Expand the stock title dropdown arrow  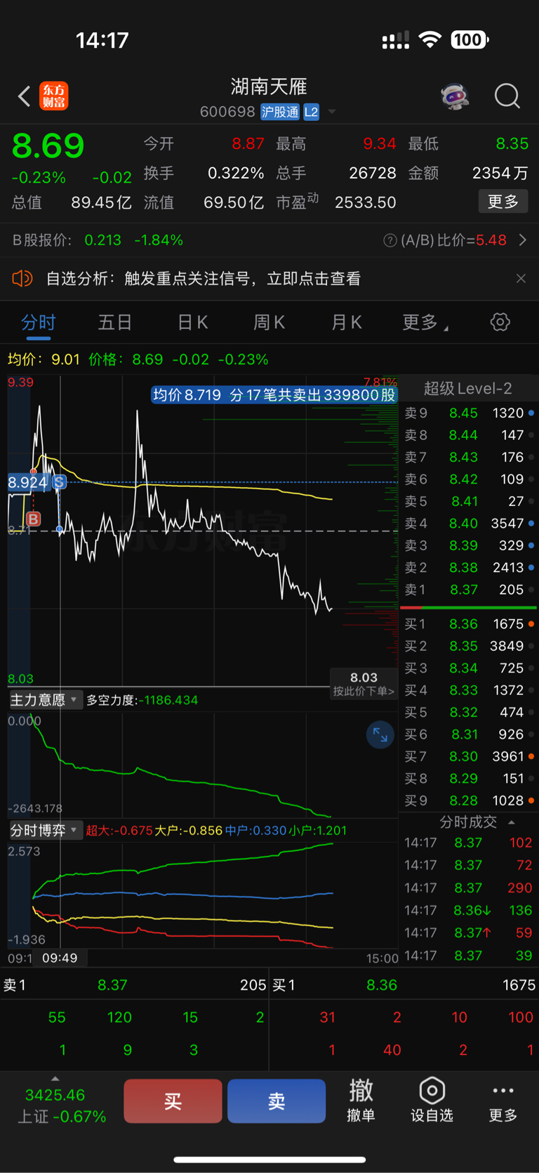click(332, 112)
